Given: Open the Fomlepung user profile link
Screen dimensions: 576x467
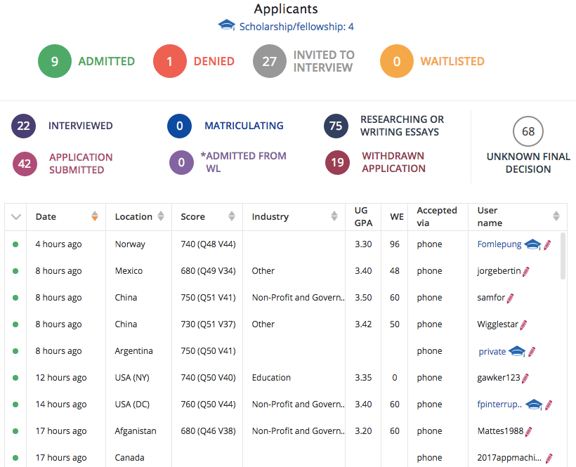Looking at the screenshot, I should tap(499, 244).
